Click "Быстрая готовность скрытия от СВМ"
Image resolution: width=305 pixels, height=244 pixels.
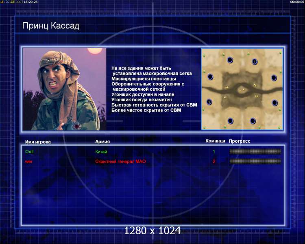[154, 105]
